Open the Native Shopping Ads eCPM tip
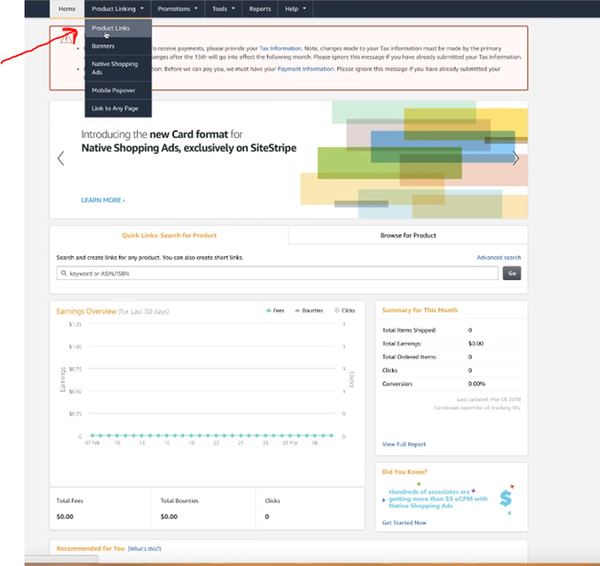The width and height of the screenshot is (600, 566). point(438,499)
